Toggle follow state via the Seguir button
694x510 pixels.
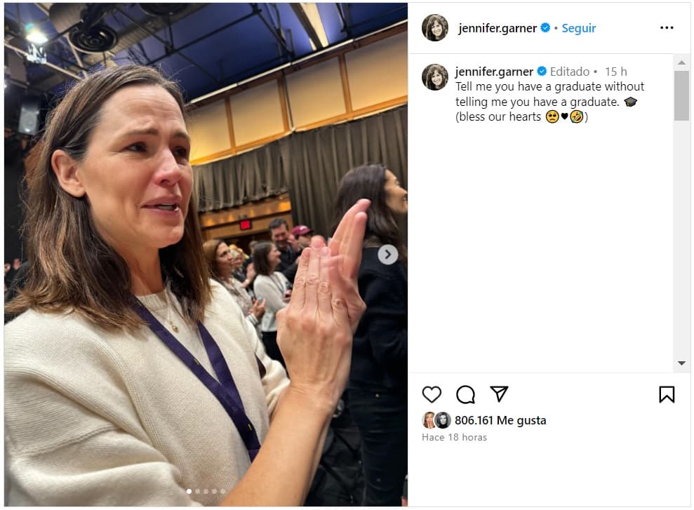(578, 28)
